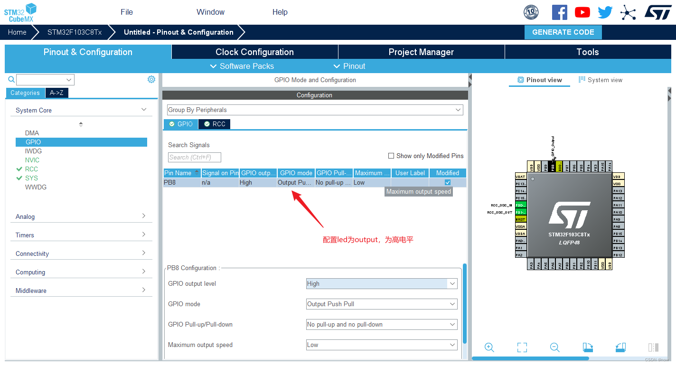
Task: Click the pinout horizontal scrollbar
Action: coord(531,358)
